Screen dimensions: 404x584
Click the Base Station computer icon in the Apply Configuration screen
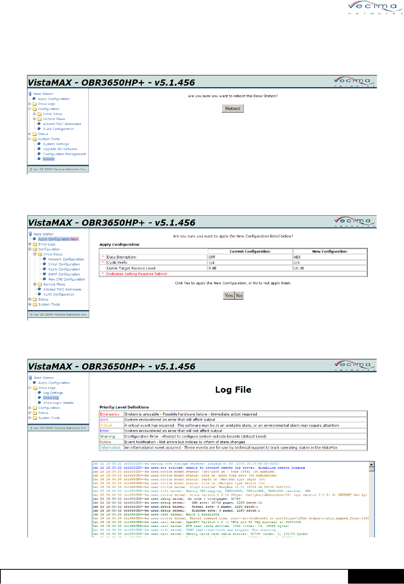coord(30,234)
